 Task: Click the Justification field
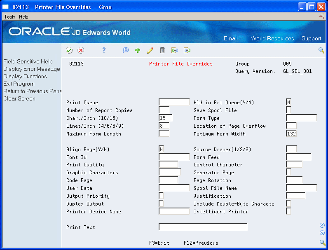pyautogui.click(x=295, y=196)
